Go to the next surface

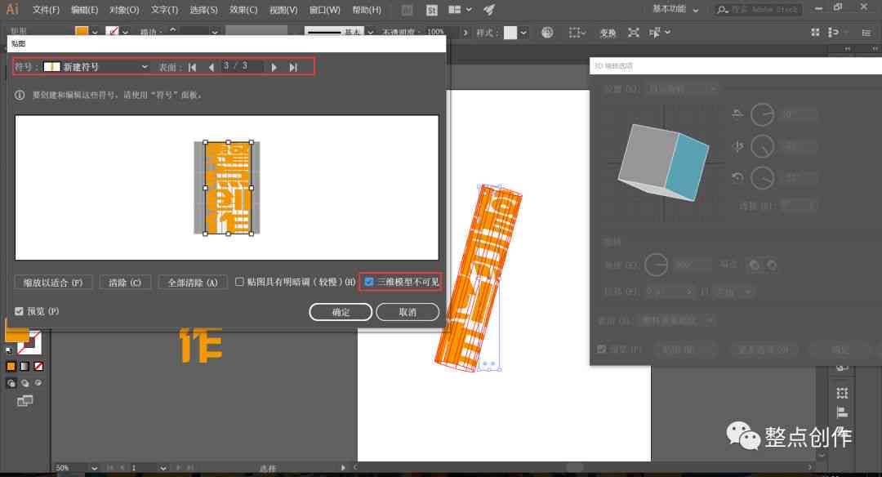[x=274, y=67]
